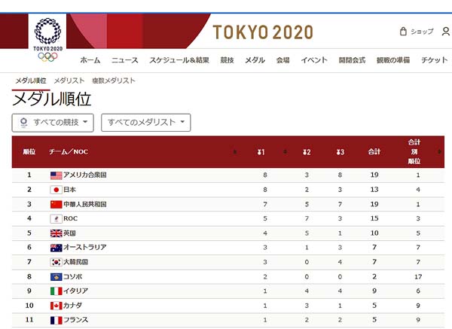This screenshot has height=329, width=452.
Task: Open the すべての競技 dropdown
Action: coord(53,122)
